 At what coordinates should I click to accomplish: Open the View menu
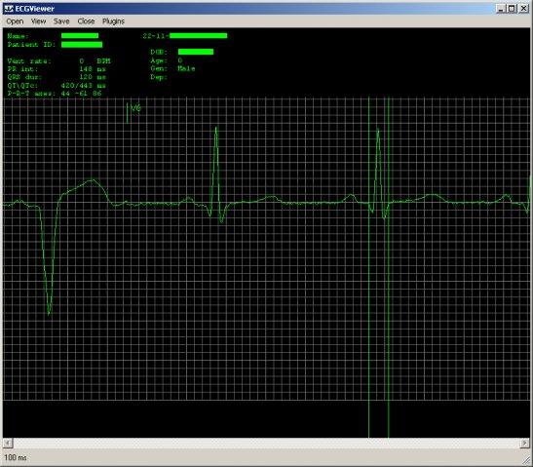point(38,21)
